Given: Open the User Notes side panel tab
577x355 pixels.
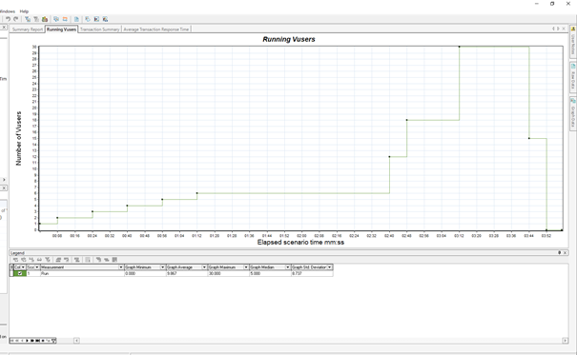Looking at the screenshot, I should 573,41.
